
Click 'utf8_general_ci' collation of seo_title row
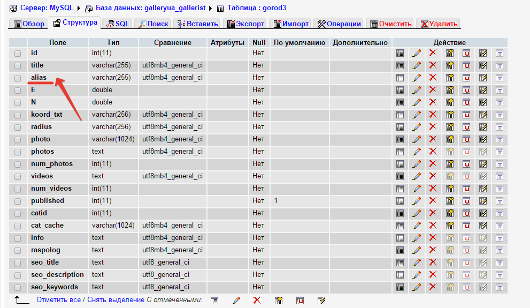click(166, 262)
